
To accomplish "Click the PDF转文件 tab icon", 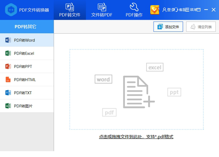I will tap(70, 7).
